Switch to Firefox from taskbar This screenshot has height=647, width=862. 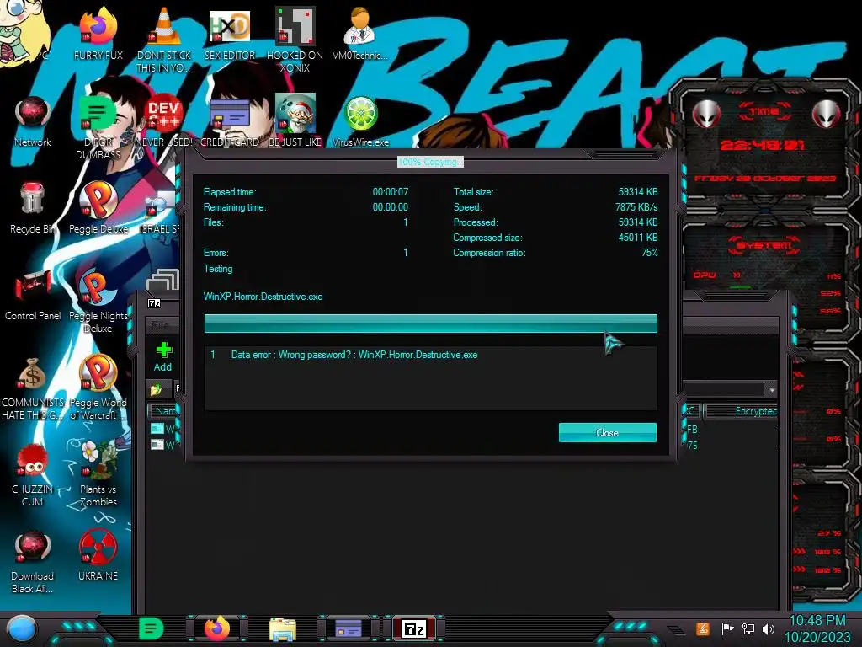[x=217, y=628]
